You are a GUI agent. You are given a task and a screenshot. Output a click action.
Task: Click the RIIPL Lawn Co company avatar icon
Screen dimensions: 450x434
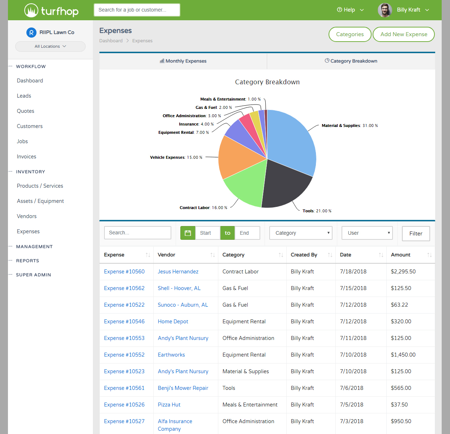pyautogui.click(x=31, y=32)
